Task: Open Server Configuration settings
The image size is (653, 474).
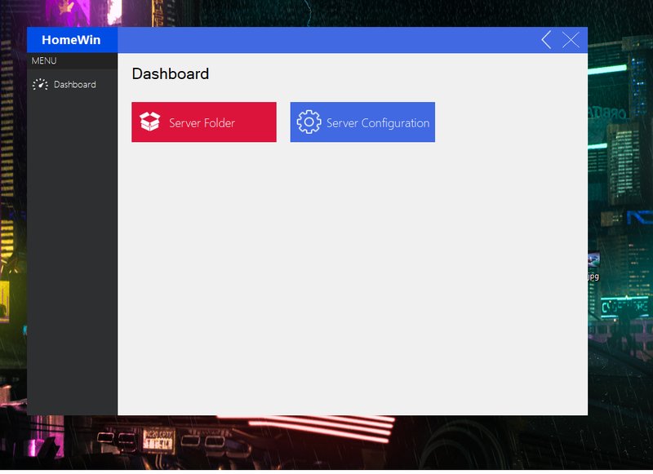Action: 362,122
